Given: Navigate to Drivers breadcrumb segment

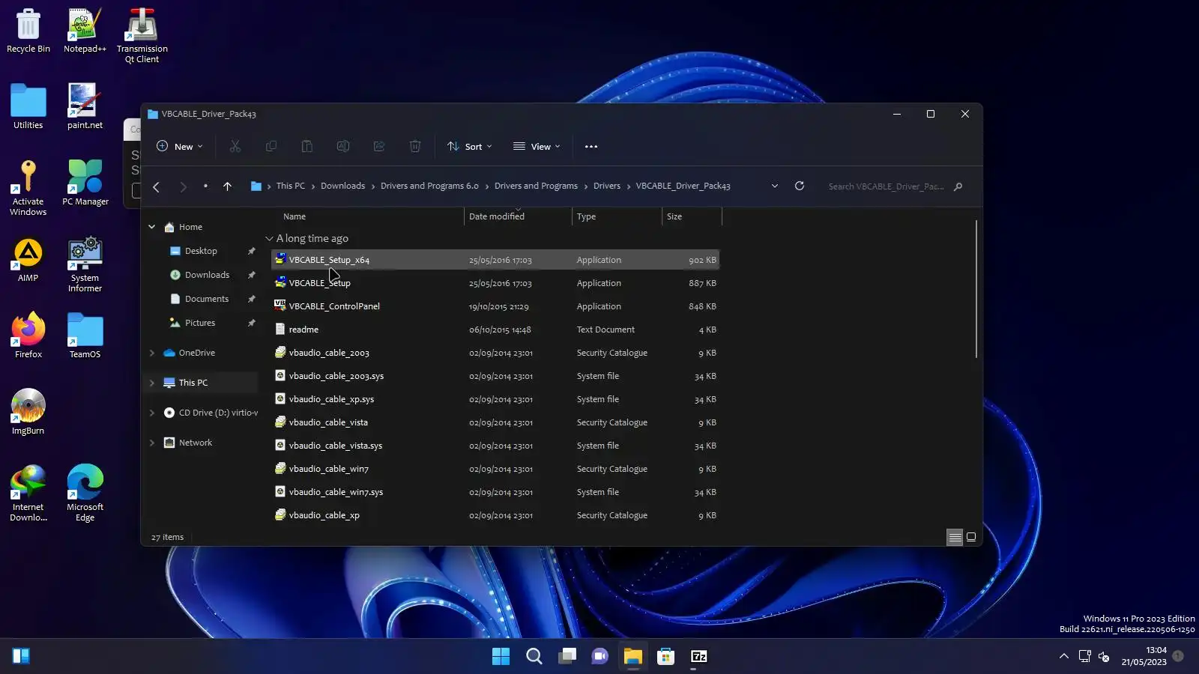Looking at the screenshot, I should click(x=607, y=186).
